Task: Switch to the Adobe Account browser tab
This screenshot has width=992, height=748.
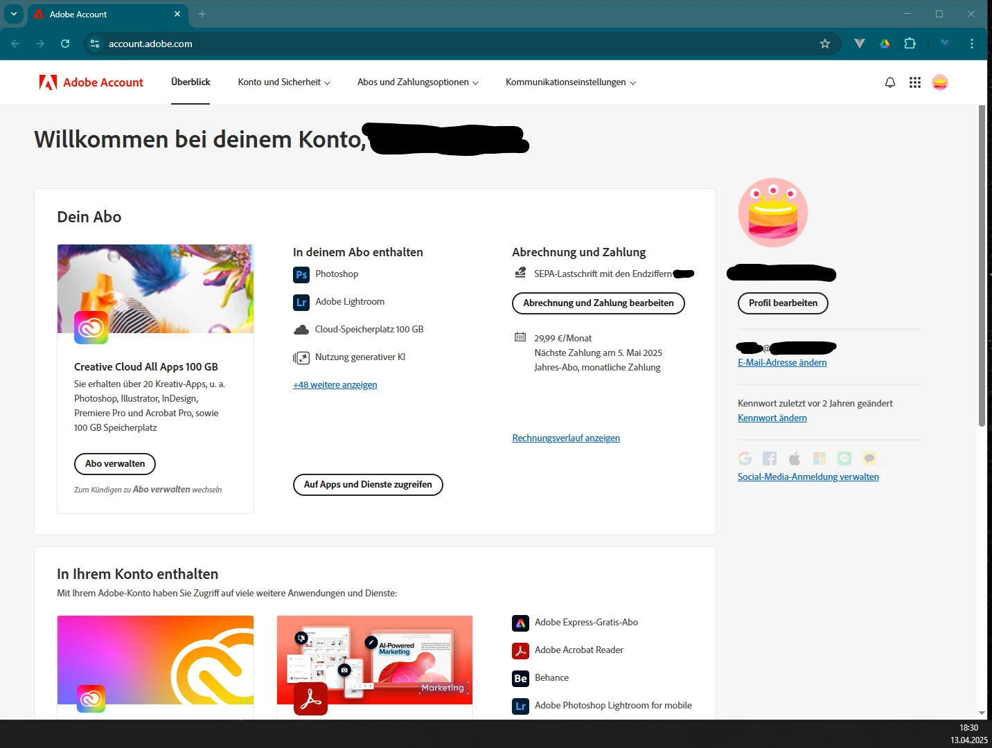Action: 107,14
